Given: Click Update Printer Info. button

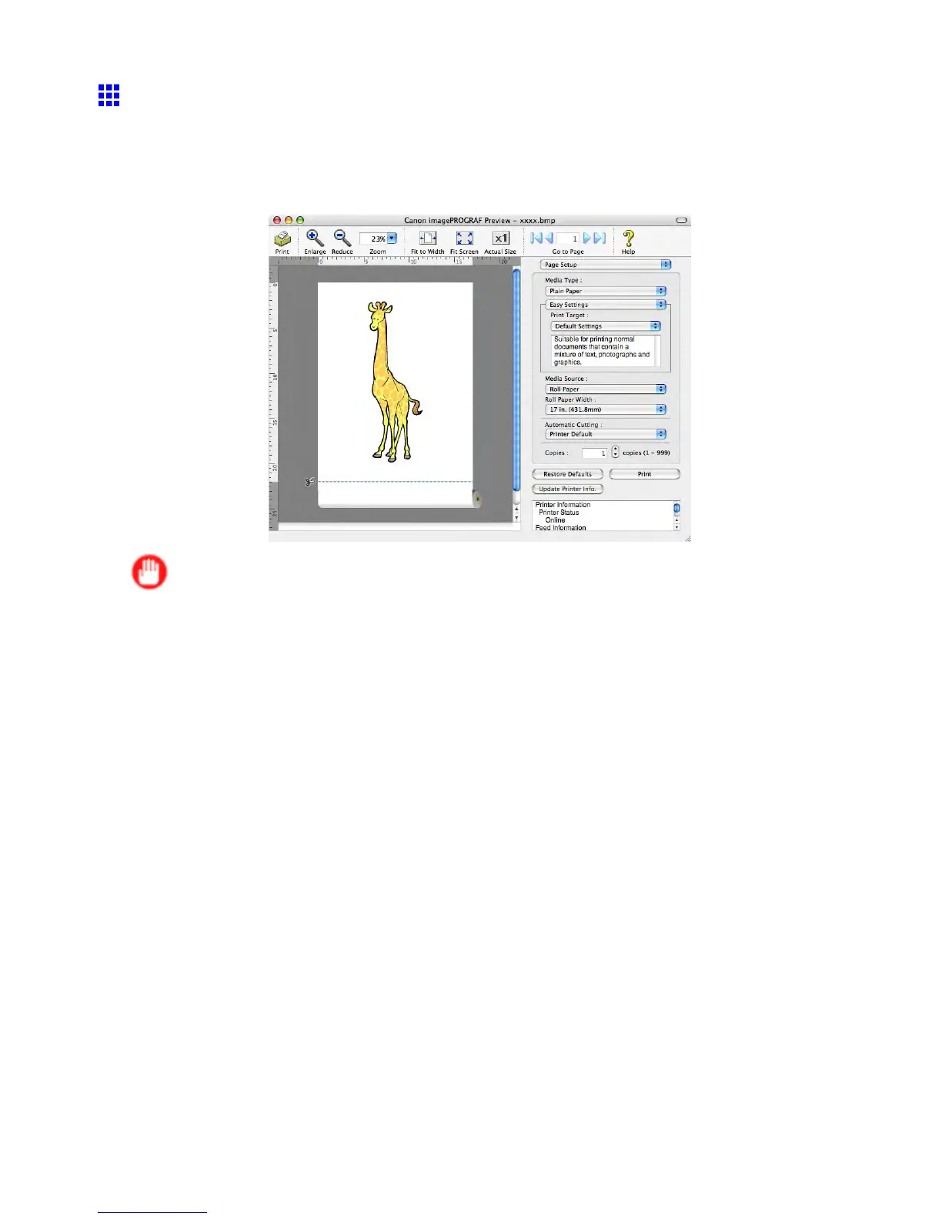Looking at the screenshot, I should tap(568, 489).
